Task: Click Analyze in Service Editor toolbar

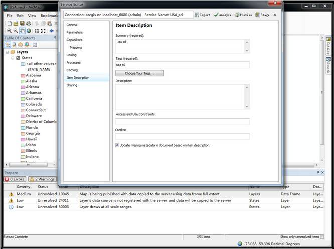Action: [x=223, y=15]
